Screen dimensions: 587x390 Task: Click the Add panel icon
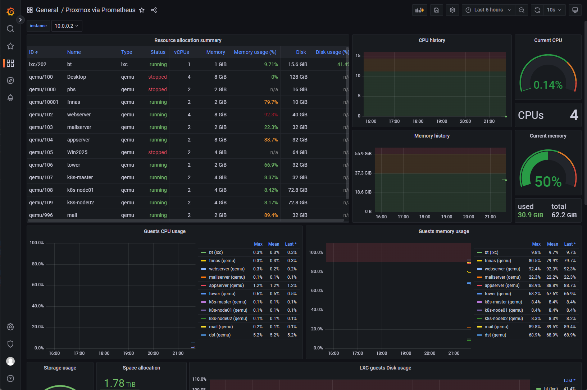point(420,10)
